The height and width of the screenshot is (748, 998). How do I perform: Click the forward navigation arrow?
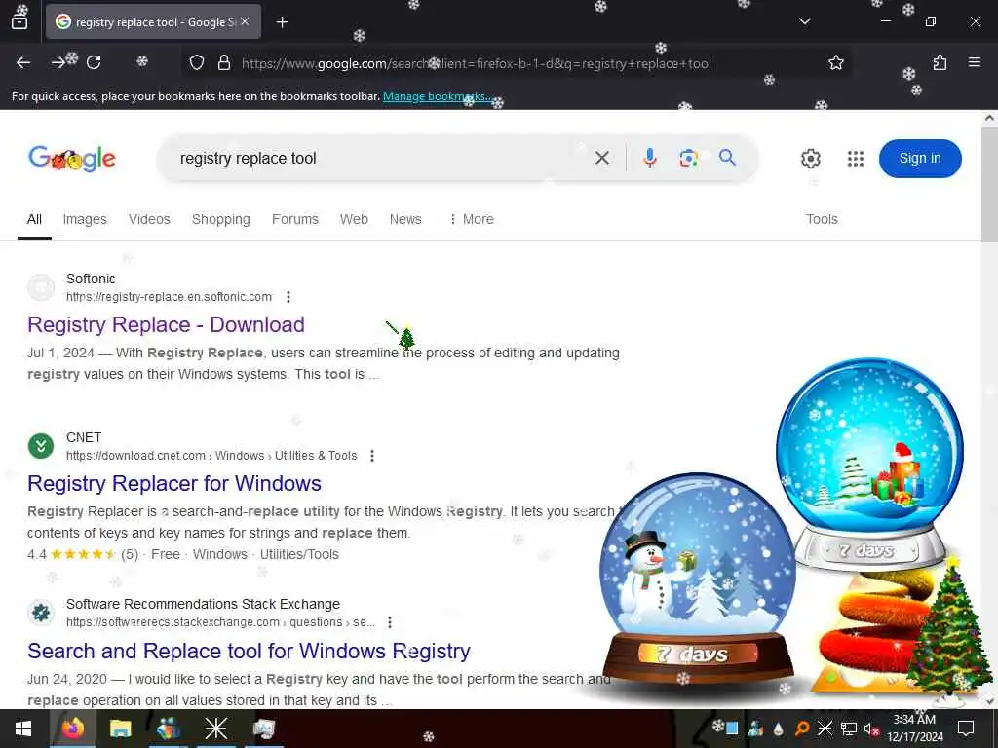point(58,62)
